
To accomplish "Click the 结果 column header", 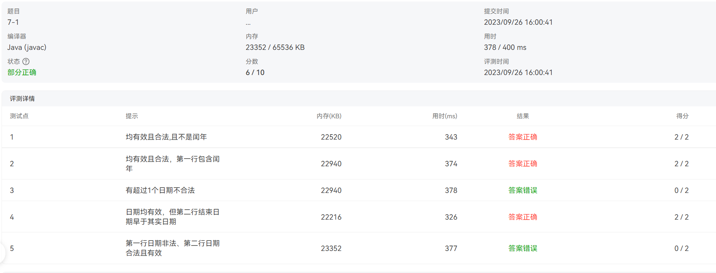I will coord(523,116).
